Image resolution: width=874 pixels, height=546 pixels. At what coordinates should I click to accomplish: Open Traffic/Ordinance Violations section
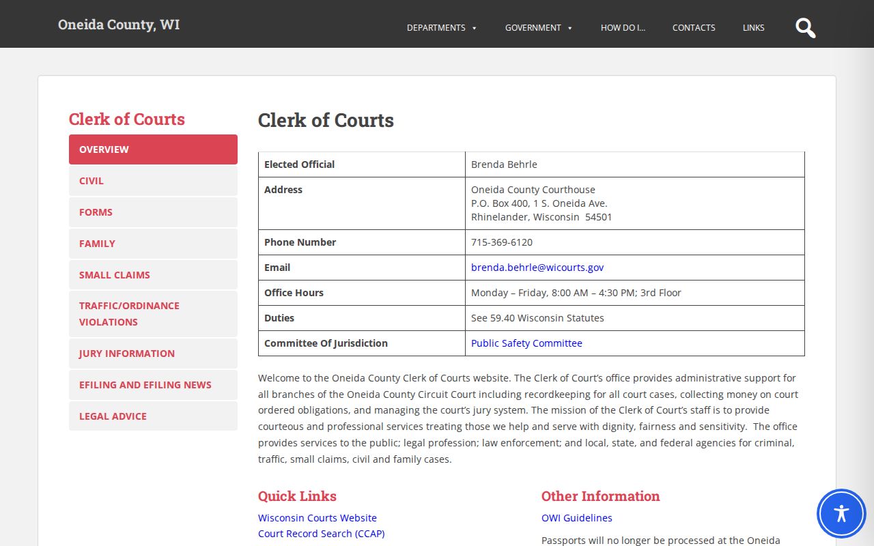pos(153,314)
